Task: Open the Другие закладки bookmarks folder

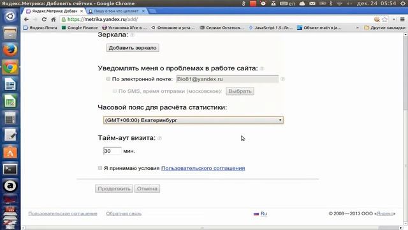Action: 384,27
